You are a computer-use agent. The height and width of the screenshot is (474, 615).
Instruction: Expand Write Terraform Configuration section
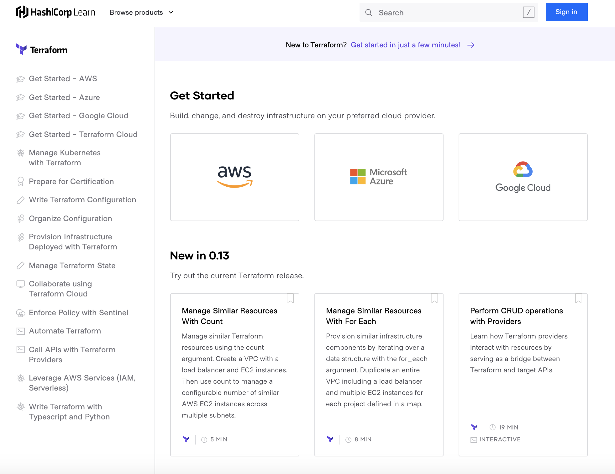pos(83,200)
